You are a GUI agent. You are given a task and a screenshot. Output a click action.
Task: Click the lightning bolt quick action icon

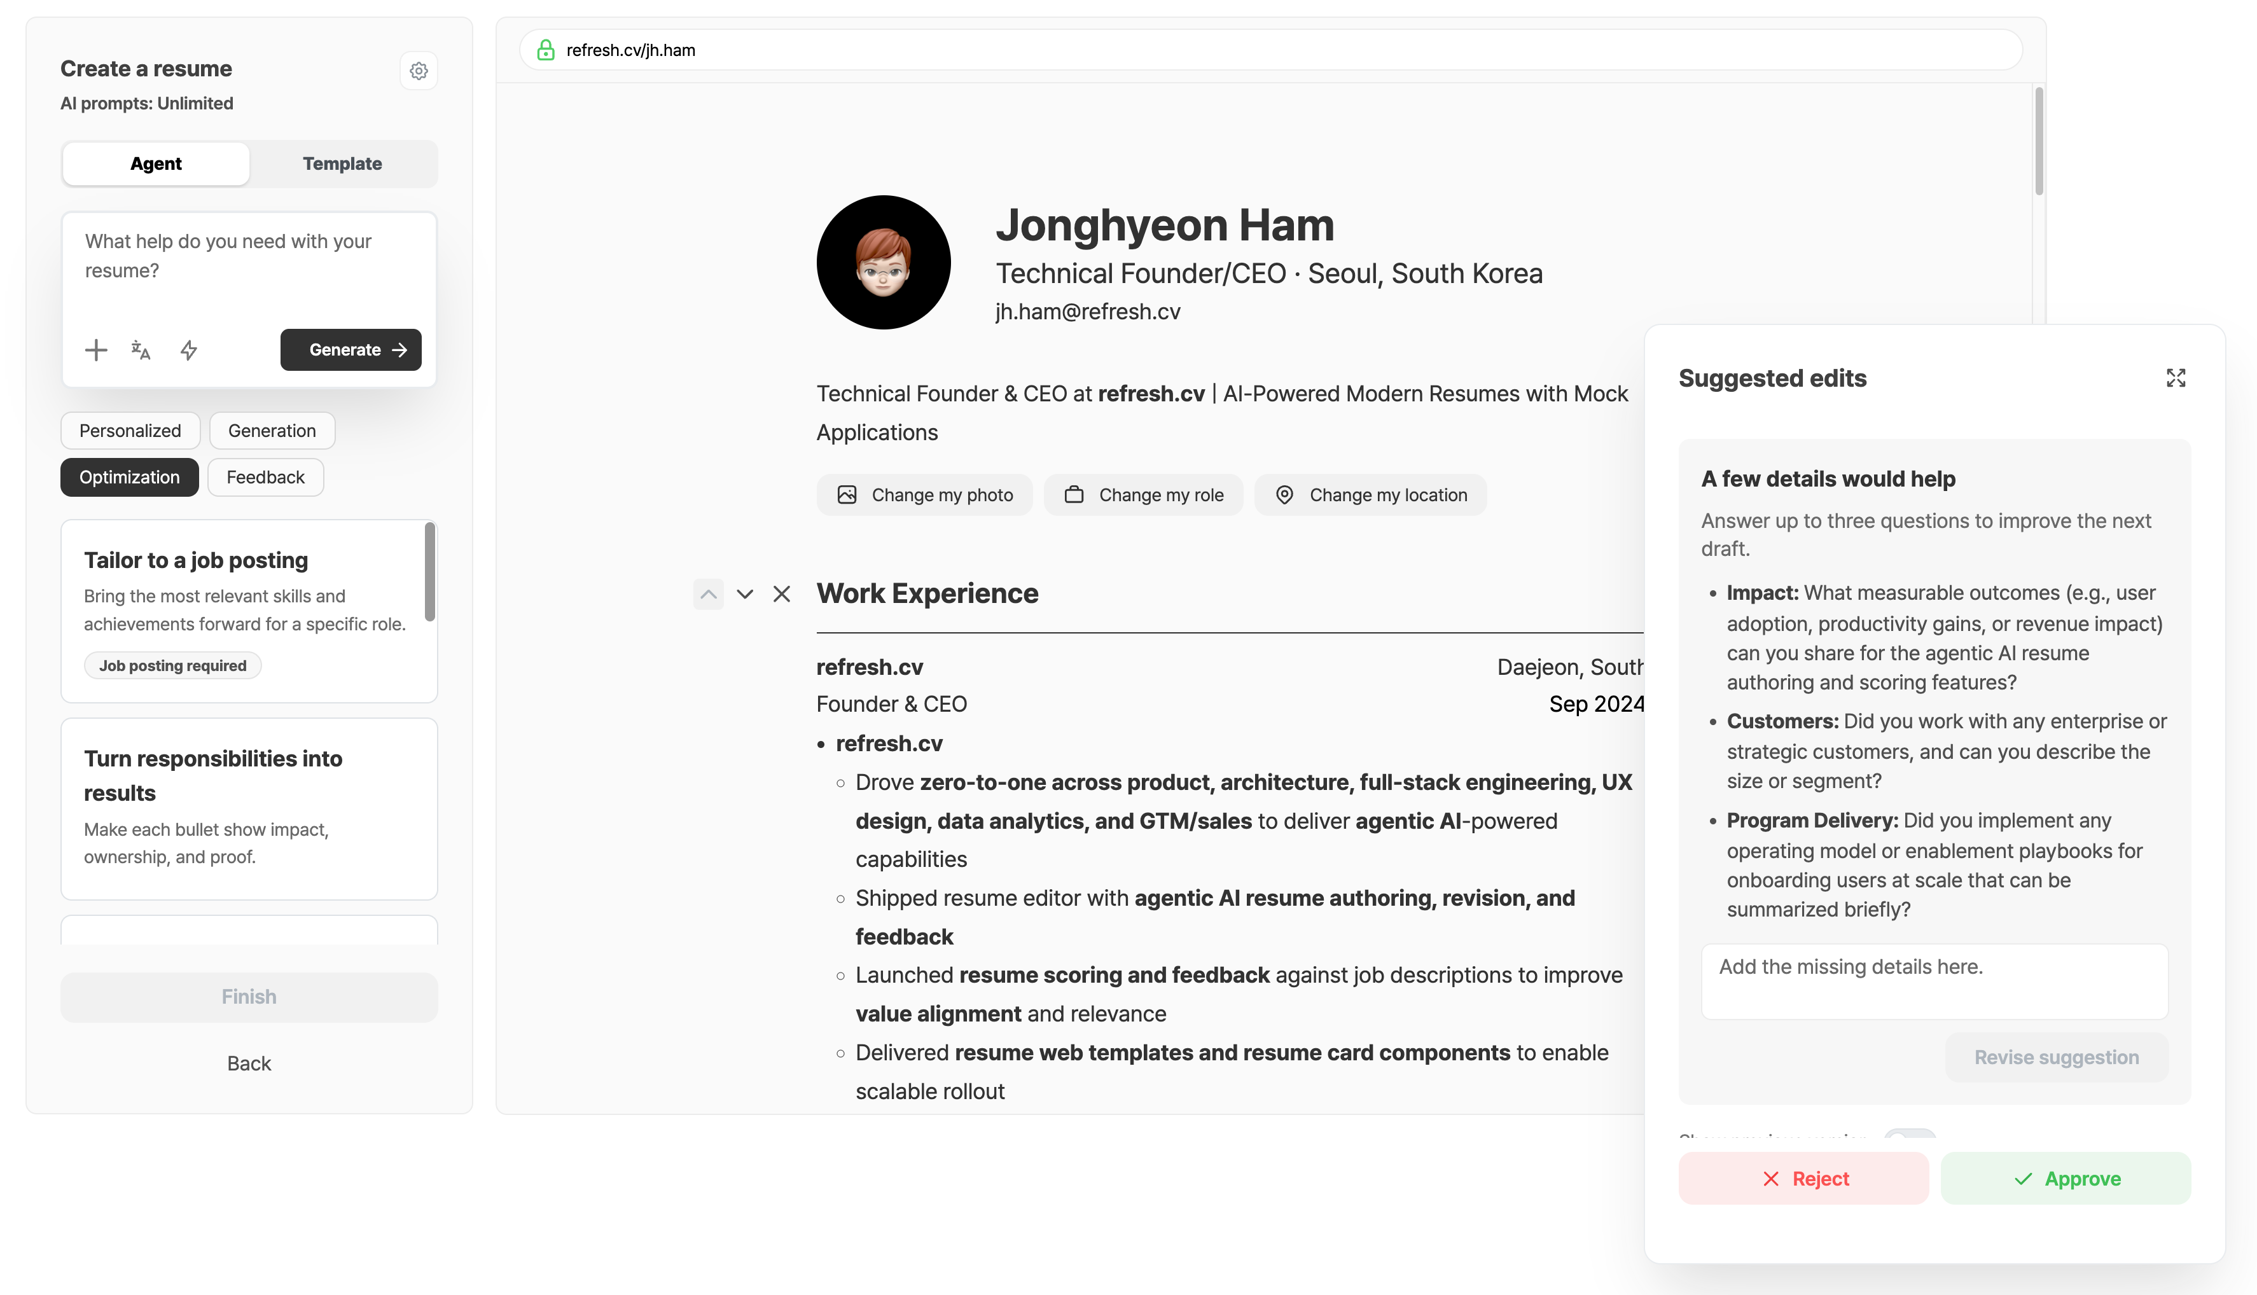tap(188, 350)
